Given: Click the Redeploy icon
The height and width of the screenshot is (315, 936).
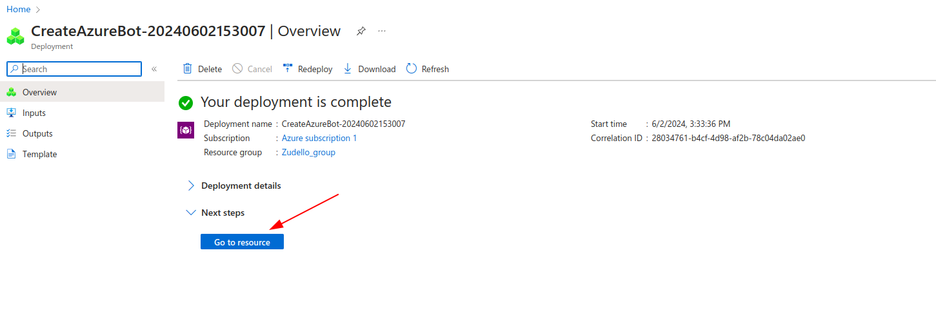Looking at the screenshot, I should click(288, 69).
